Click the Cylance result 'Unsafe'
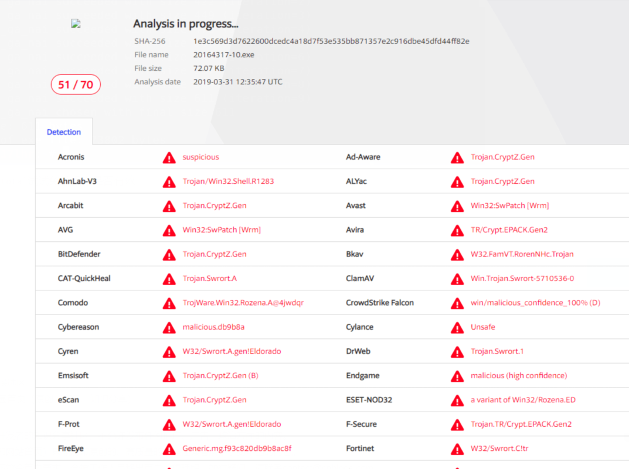Image resolution: width=629 pixels, height=469 pixels. (x=483, y=327)
